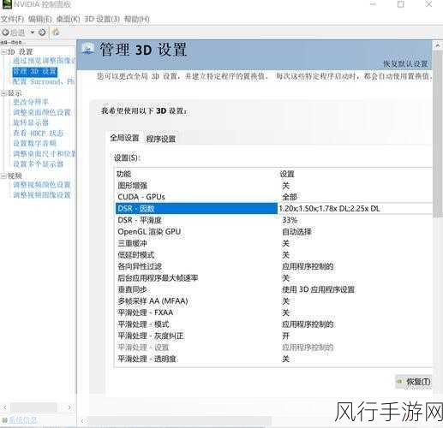Screen dimensions: 443x428
Task: Click the 全部 value for CUDA - GPUs
Action: (x=290, y=197)
